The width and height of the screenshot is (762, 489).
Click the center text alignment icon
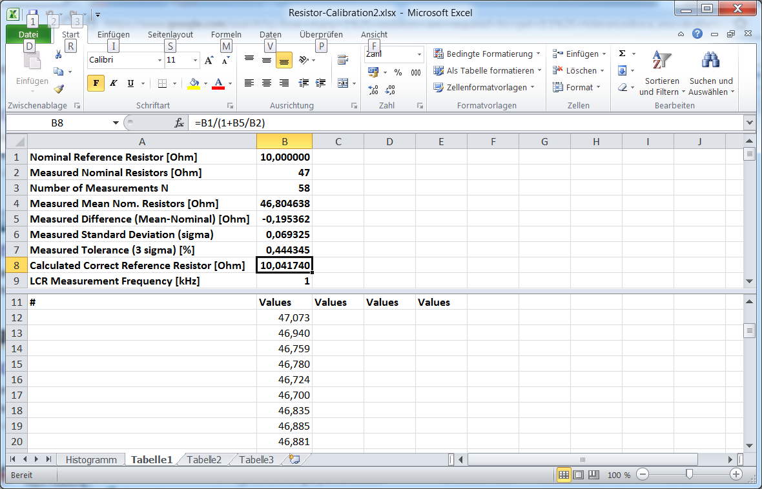click(267, 83)
